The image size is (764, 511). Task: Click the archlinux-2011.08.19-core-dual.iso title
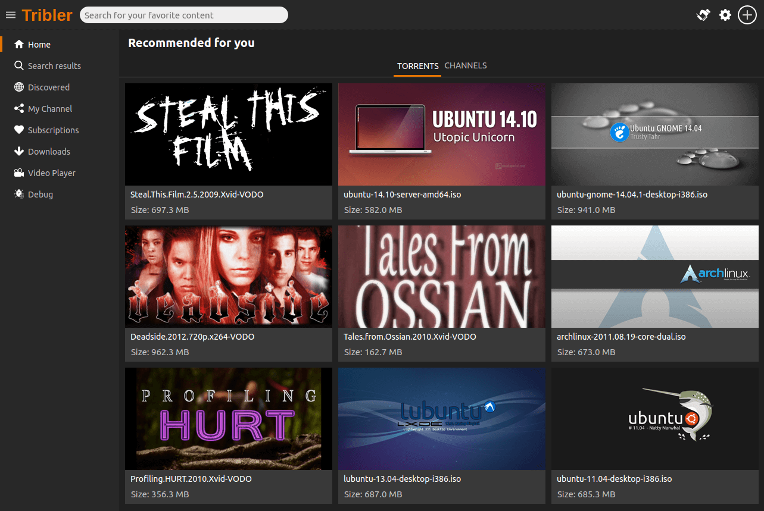tap(621, 337)
